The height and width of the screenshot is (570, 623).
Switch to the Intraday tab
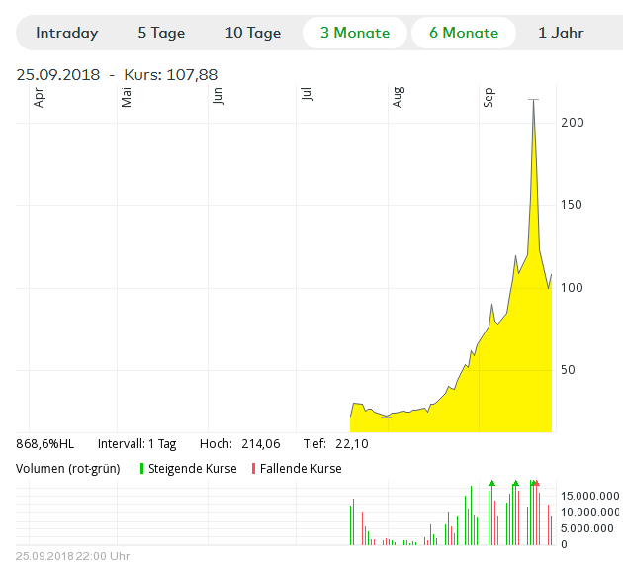(x=67, y=33)
